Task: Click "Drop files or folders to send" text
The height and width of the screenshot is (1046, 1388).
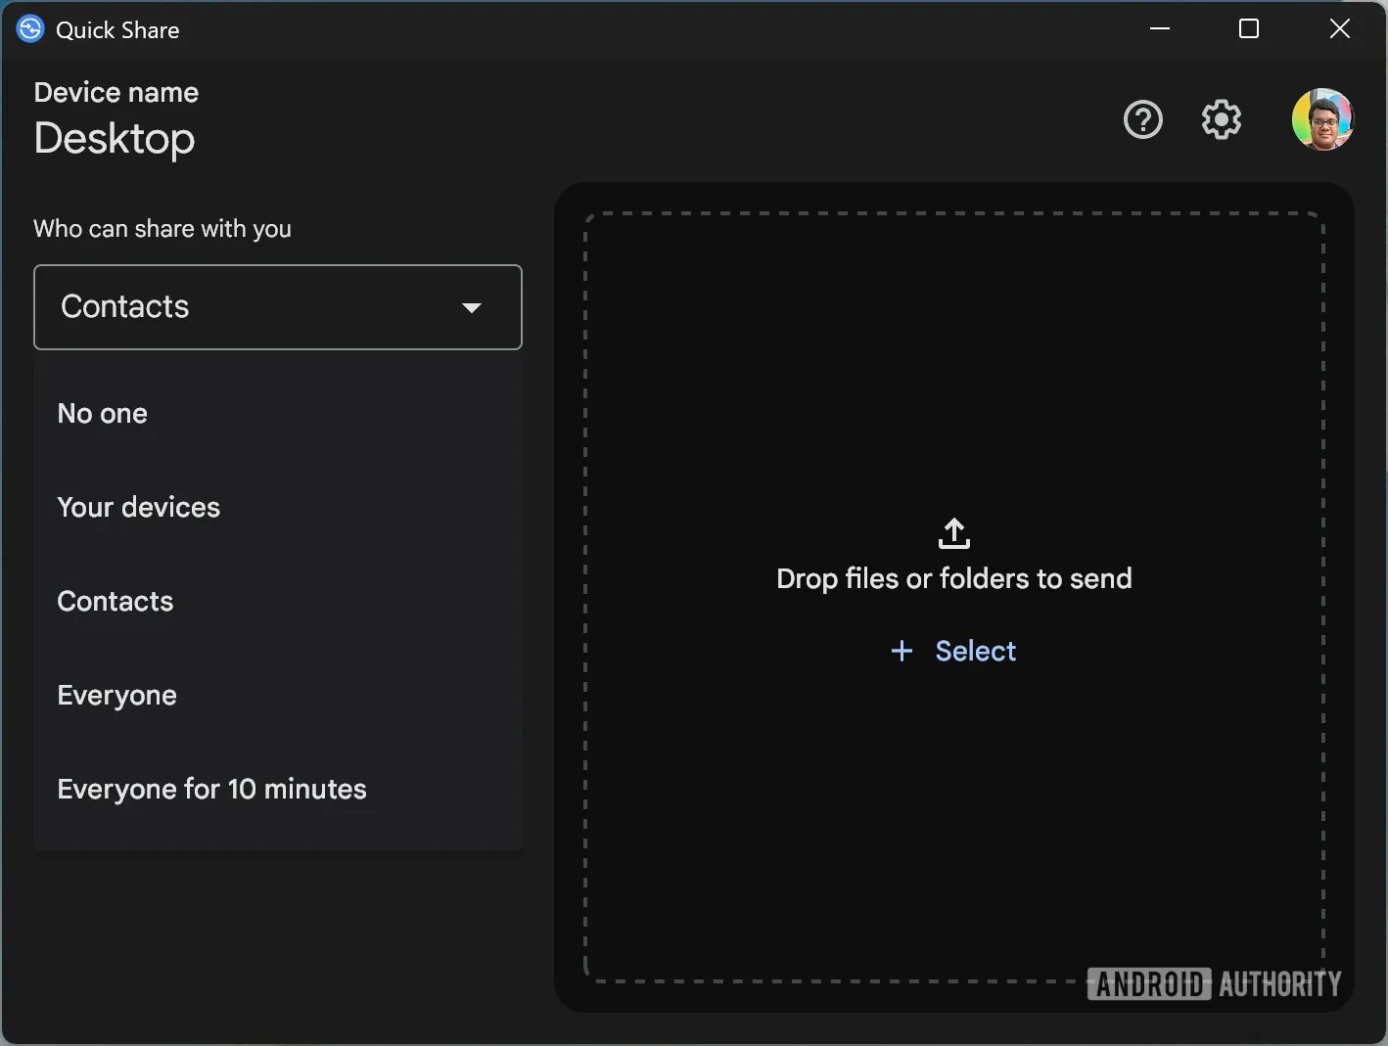Action: (x=953, y=579)
